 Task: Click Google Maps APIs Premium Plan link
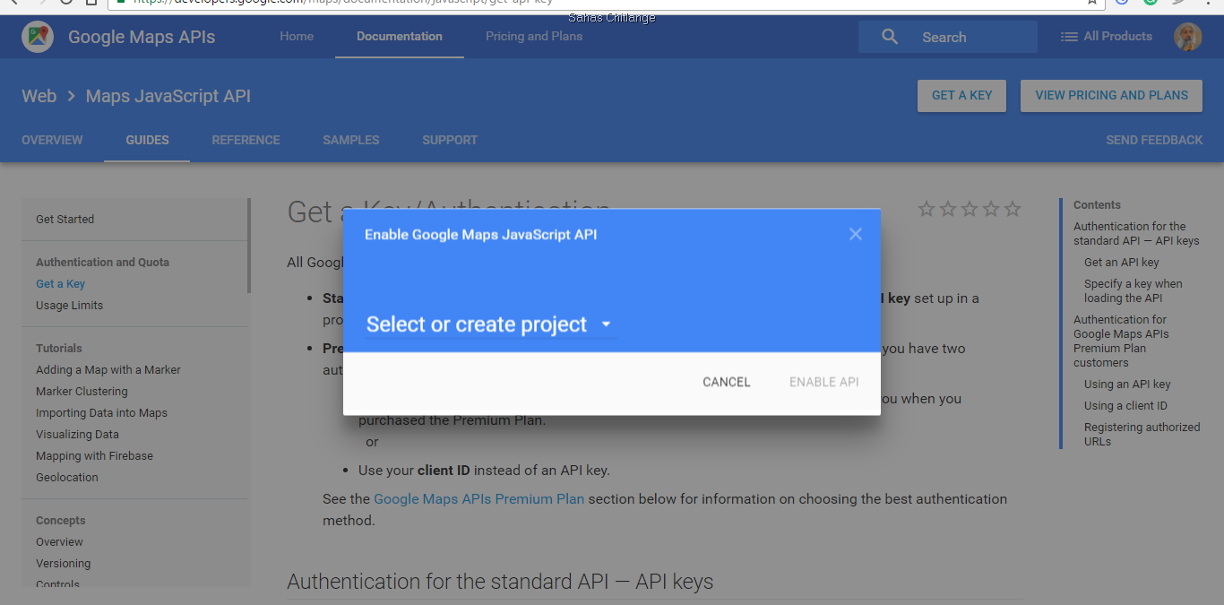[x=478, y=499]
